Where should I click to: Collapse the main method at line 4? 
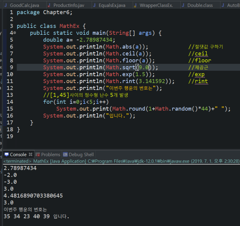pyautogui.click(x=15, y=33)
